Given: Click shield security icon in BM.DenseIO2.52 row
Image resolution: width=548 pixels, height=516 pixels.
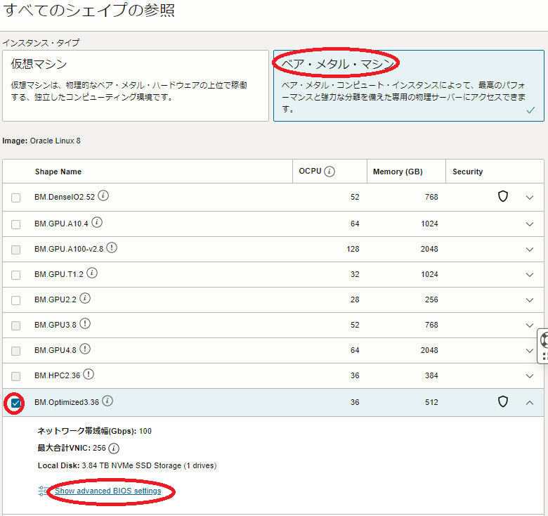Looking at the screenshot, I should tap(503, 197).
